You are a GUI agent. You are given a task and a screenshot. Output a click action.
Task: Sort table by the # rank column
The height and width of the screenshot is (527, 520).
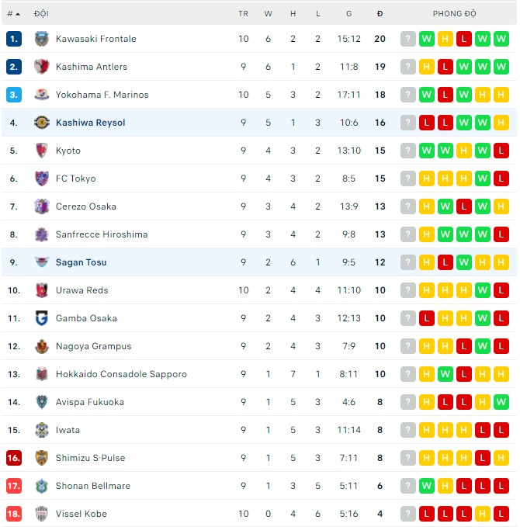(13, 14)
